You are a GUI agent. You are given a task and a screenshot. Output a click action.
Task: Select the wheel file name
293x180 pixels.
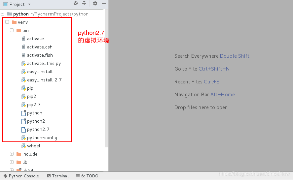(x=34, y=146)
